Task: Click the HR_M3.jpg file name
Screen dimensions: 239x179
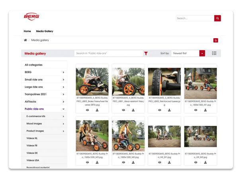Action: click(x=200, y=156)
